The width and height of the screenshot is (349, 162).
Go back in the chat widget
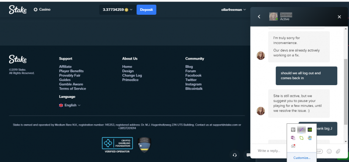259,17
